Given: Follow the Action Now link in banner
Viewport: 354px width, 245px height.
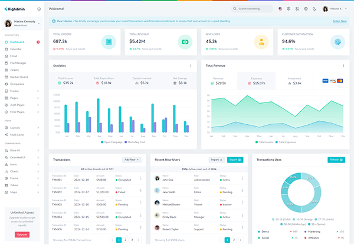Looking at the screenshot, I should tap(340, 21).
